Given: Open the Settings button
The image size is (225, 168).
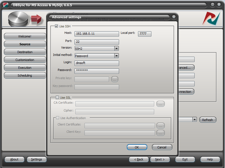Looking at the screenshot, I should pyautogui.click(x=37, y=159).
